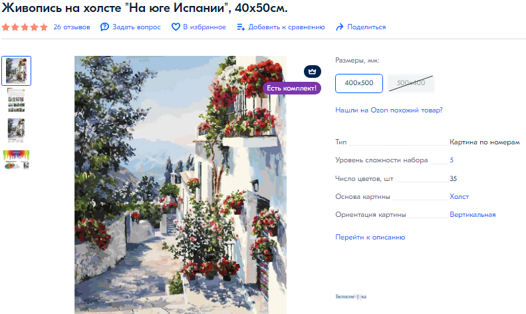Select the third painting thumbnail
Viewport: 526px width, 314px height.
(x=16, y=130)
